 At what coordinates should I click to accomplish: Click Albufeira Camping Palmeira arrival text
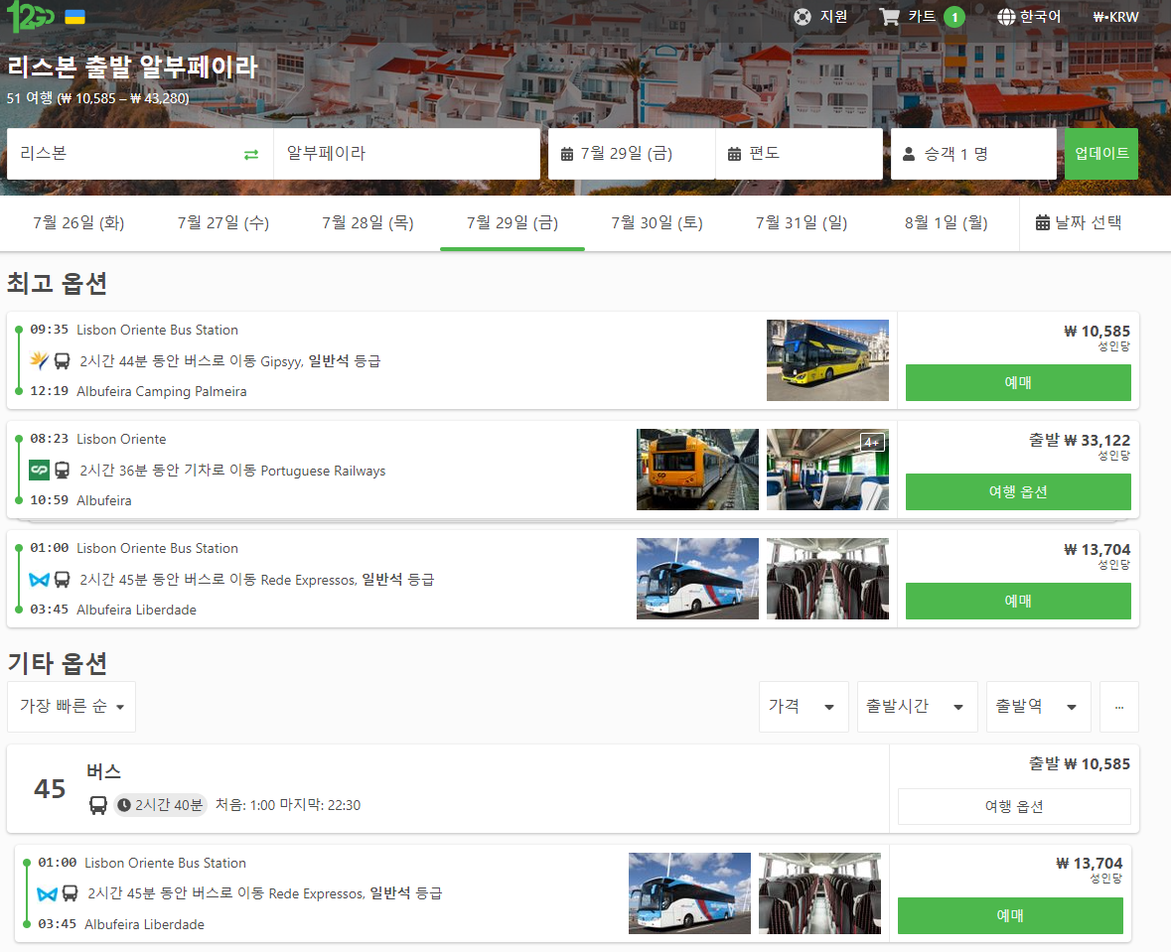pos(161,392)
